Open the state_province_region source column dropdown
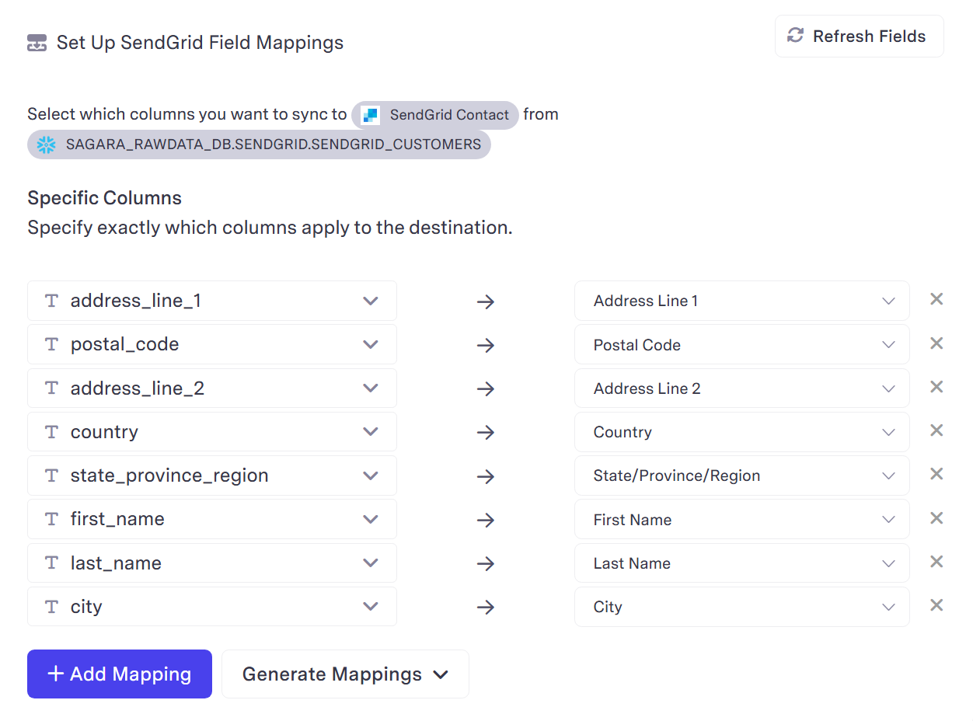 point(212,475)
